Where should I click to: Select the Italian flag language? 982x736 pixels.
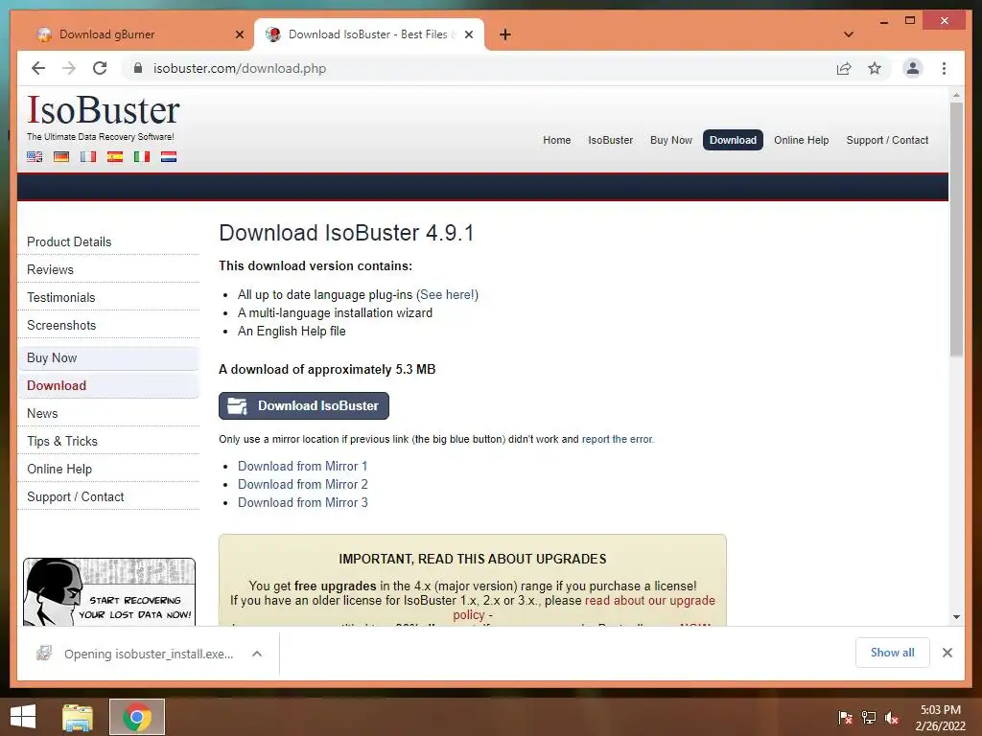pyautogui.click(x=142, y=156)
